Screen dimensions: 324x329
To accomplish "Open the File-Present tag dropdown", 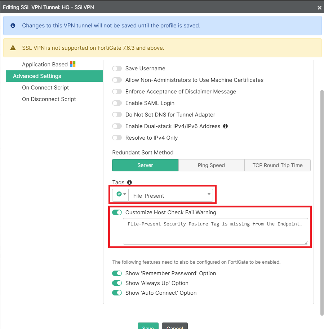I will (x=171, y=196).
